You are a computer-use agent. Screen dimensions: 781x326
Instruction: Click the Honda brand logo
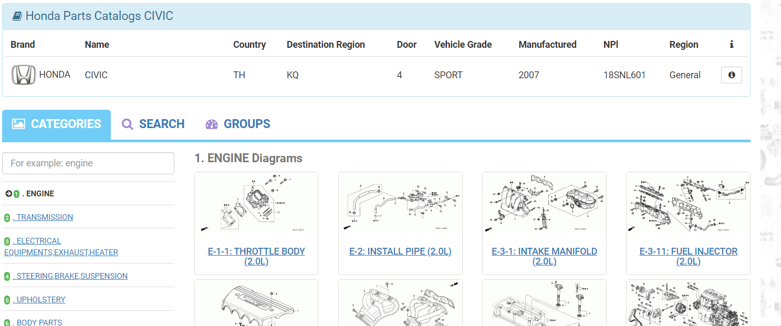pos(24,75)
